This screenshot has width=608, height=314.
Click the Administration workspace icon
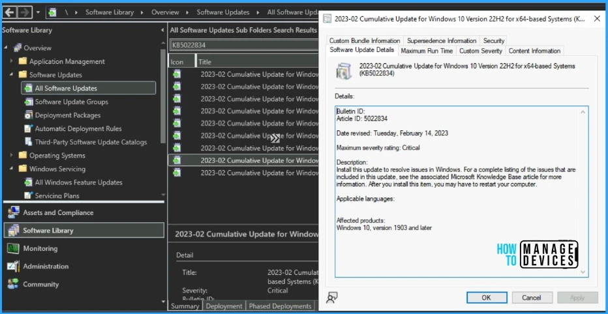[x=13, y=266]
